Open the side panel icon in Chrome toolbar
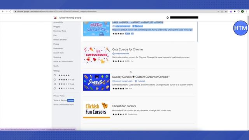Image resolution: width=249 pixels, height=140 pixels. (x=238, y=11)
